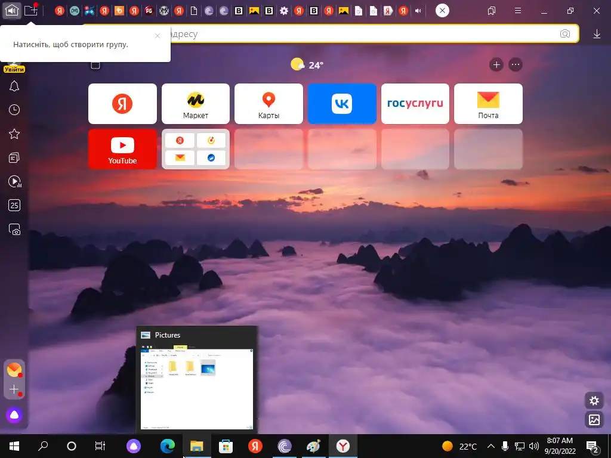Switch to the gear settings tab
This screenshot has height=458, width=611.
(284, 11)
